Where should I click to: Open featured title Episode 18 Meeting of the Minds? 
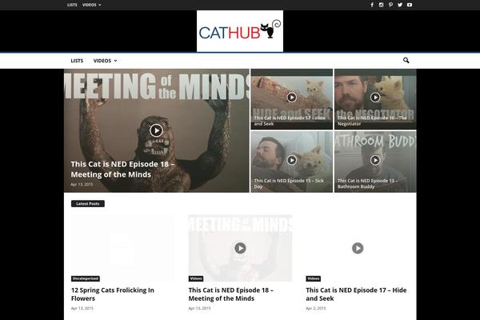pyautogui.click(x=122, y=169)
